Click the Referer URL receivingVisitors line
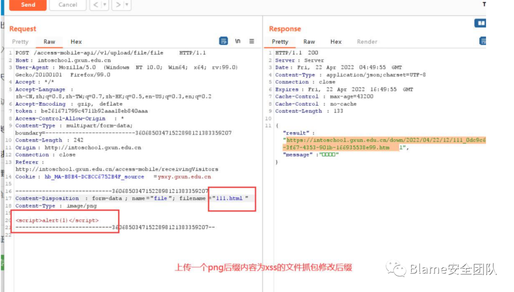 [x=117, y=169]
